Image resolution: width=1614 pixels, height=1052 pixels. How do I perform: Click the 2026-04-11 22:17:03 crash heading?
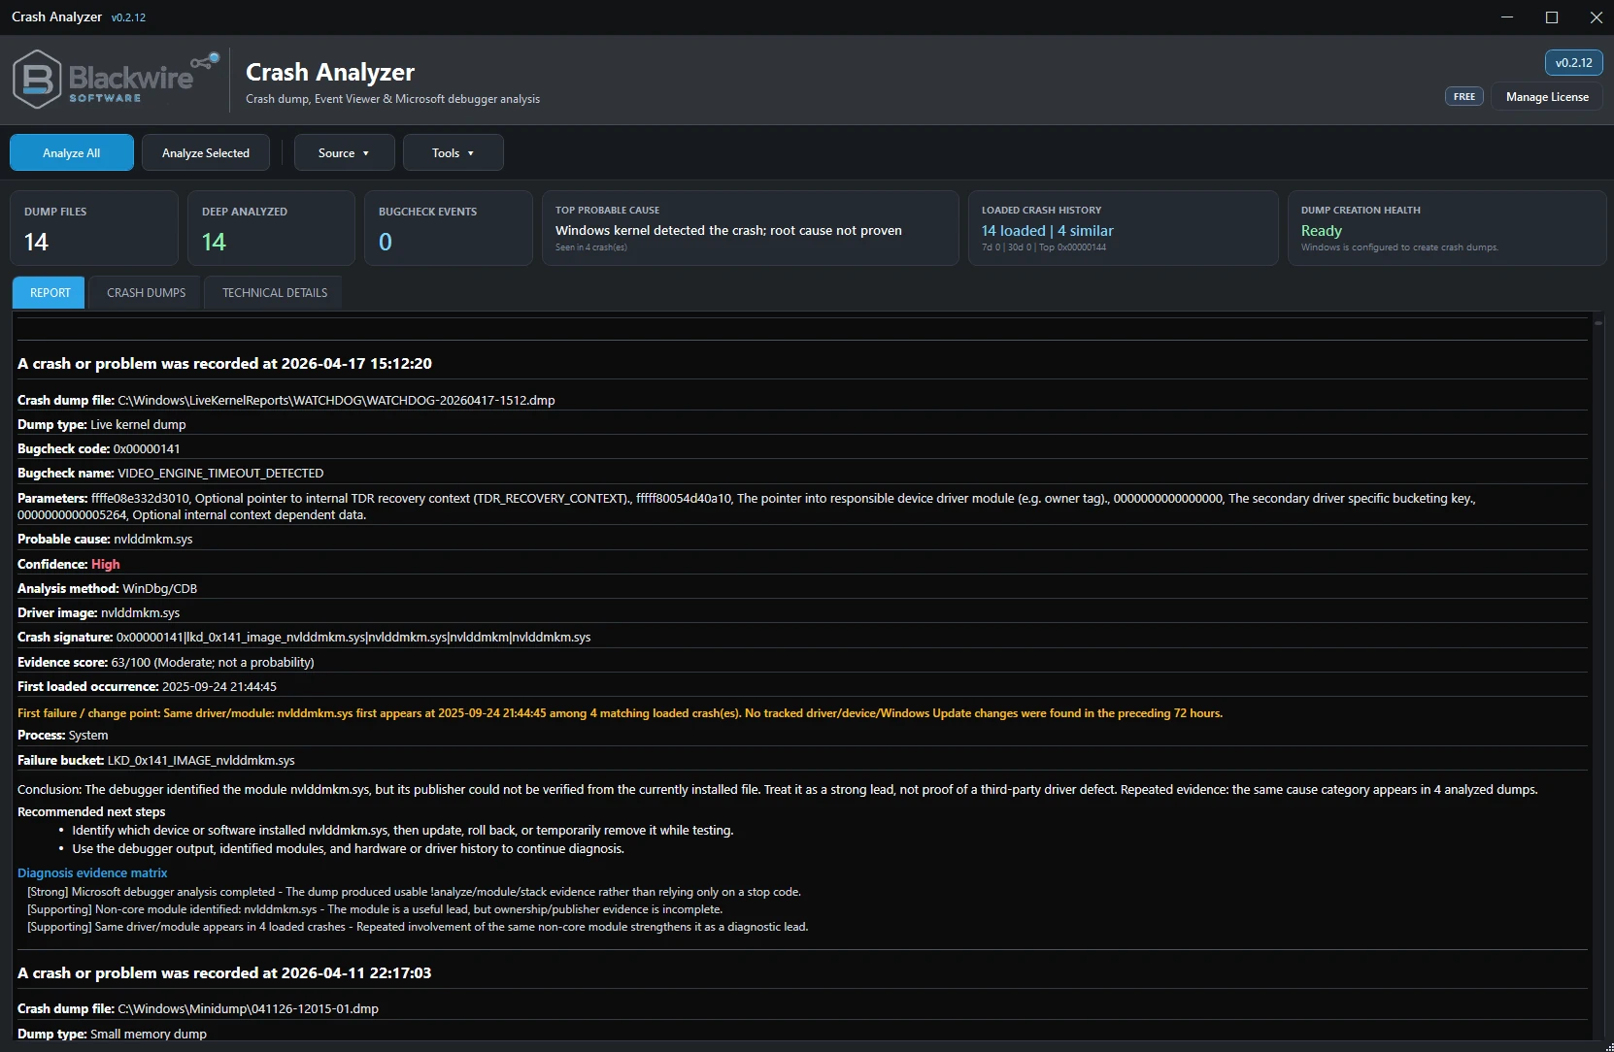coord(224,972)
